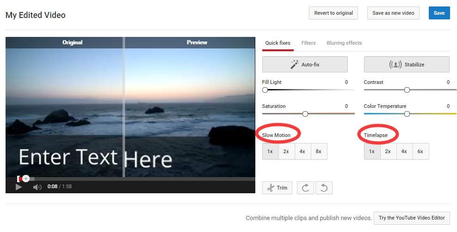Choose 4x Timelapse speed
Viewport: 457px width, 232px height.
click(x=404, y=151)
